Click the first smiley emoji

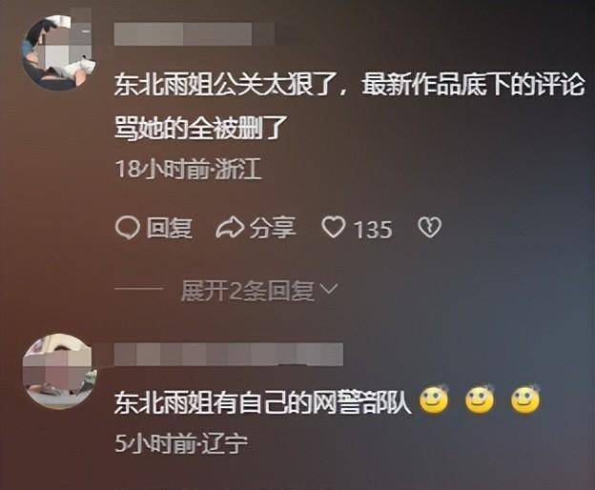[x=434, y=400]
